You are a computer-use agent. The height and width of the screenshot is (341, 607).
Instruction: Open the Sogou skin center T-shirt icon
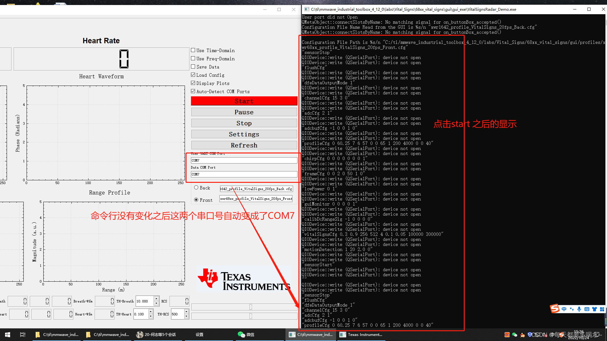point(594,309)
